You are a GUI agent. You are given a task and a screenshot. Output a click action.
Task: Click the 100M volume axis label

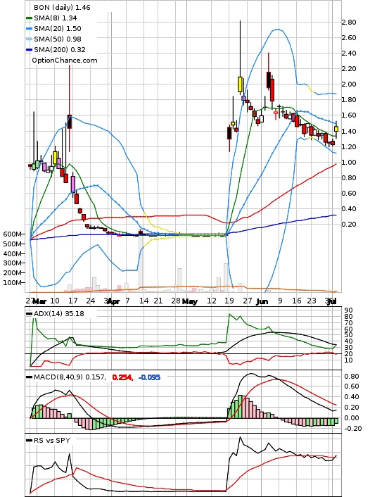[x=13, y=282]
